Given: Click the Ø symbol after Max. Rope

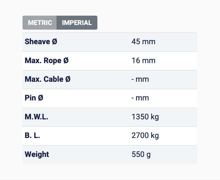Looking at the screenshot, I should tap(66, 60).
